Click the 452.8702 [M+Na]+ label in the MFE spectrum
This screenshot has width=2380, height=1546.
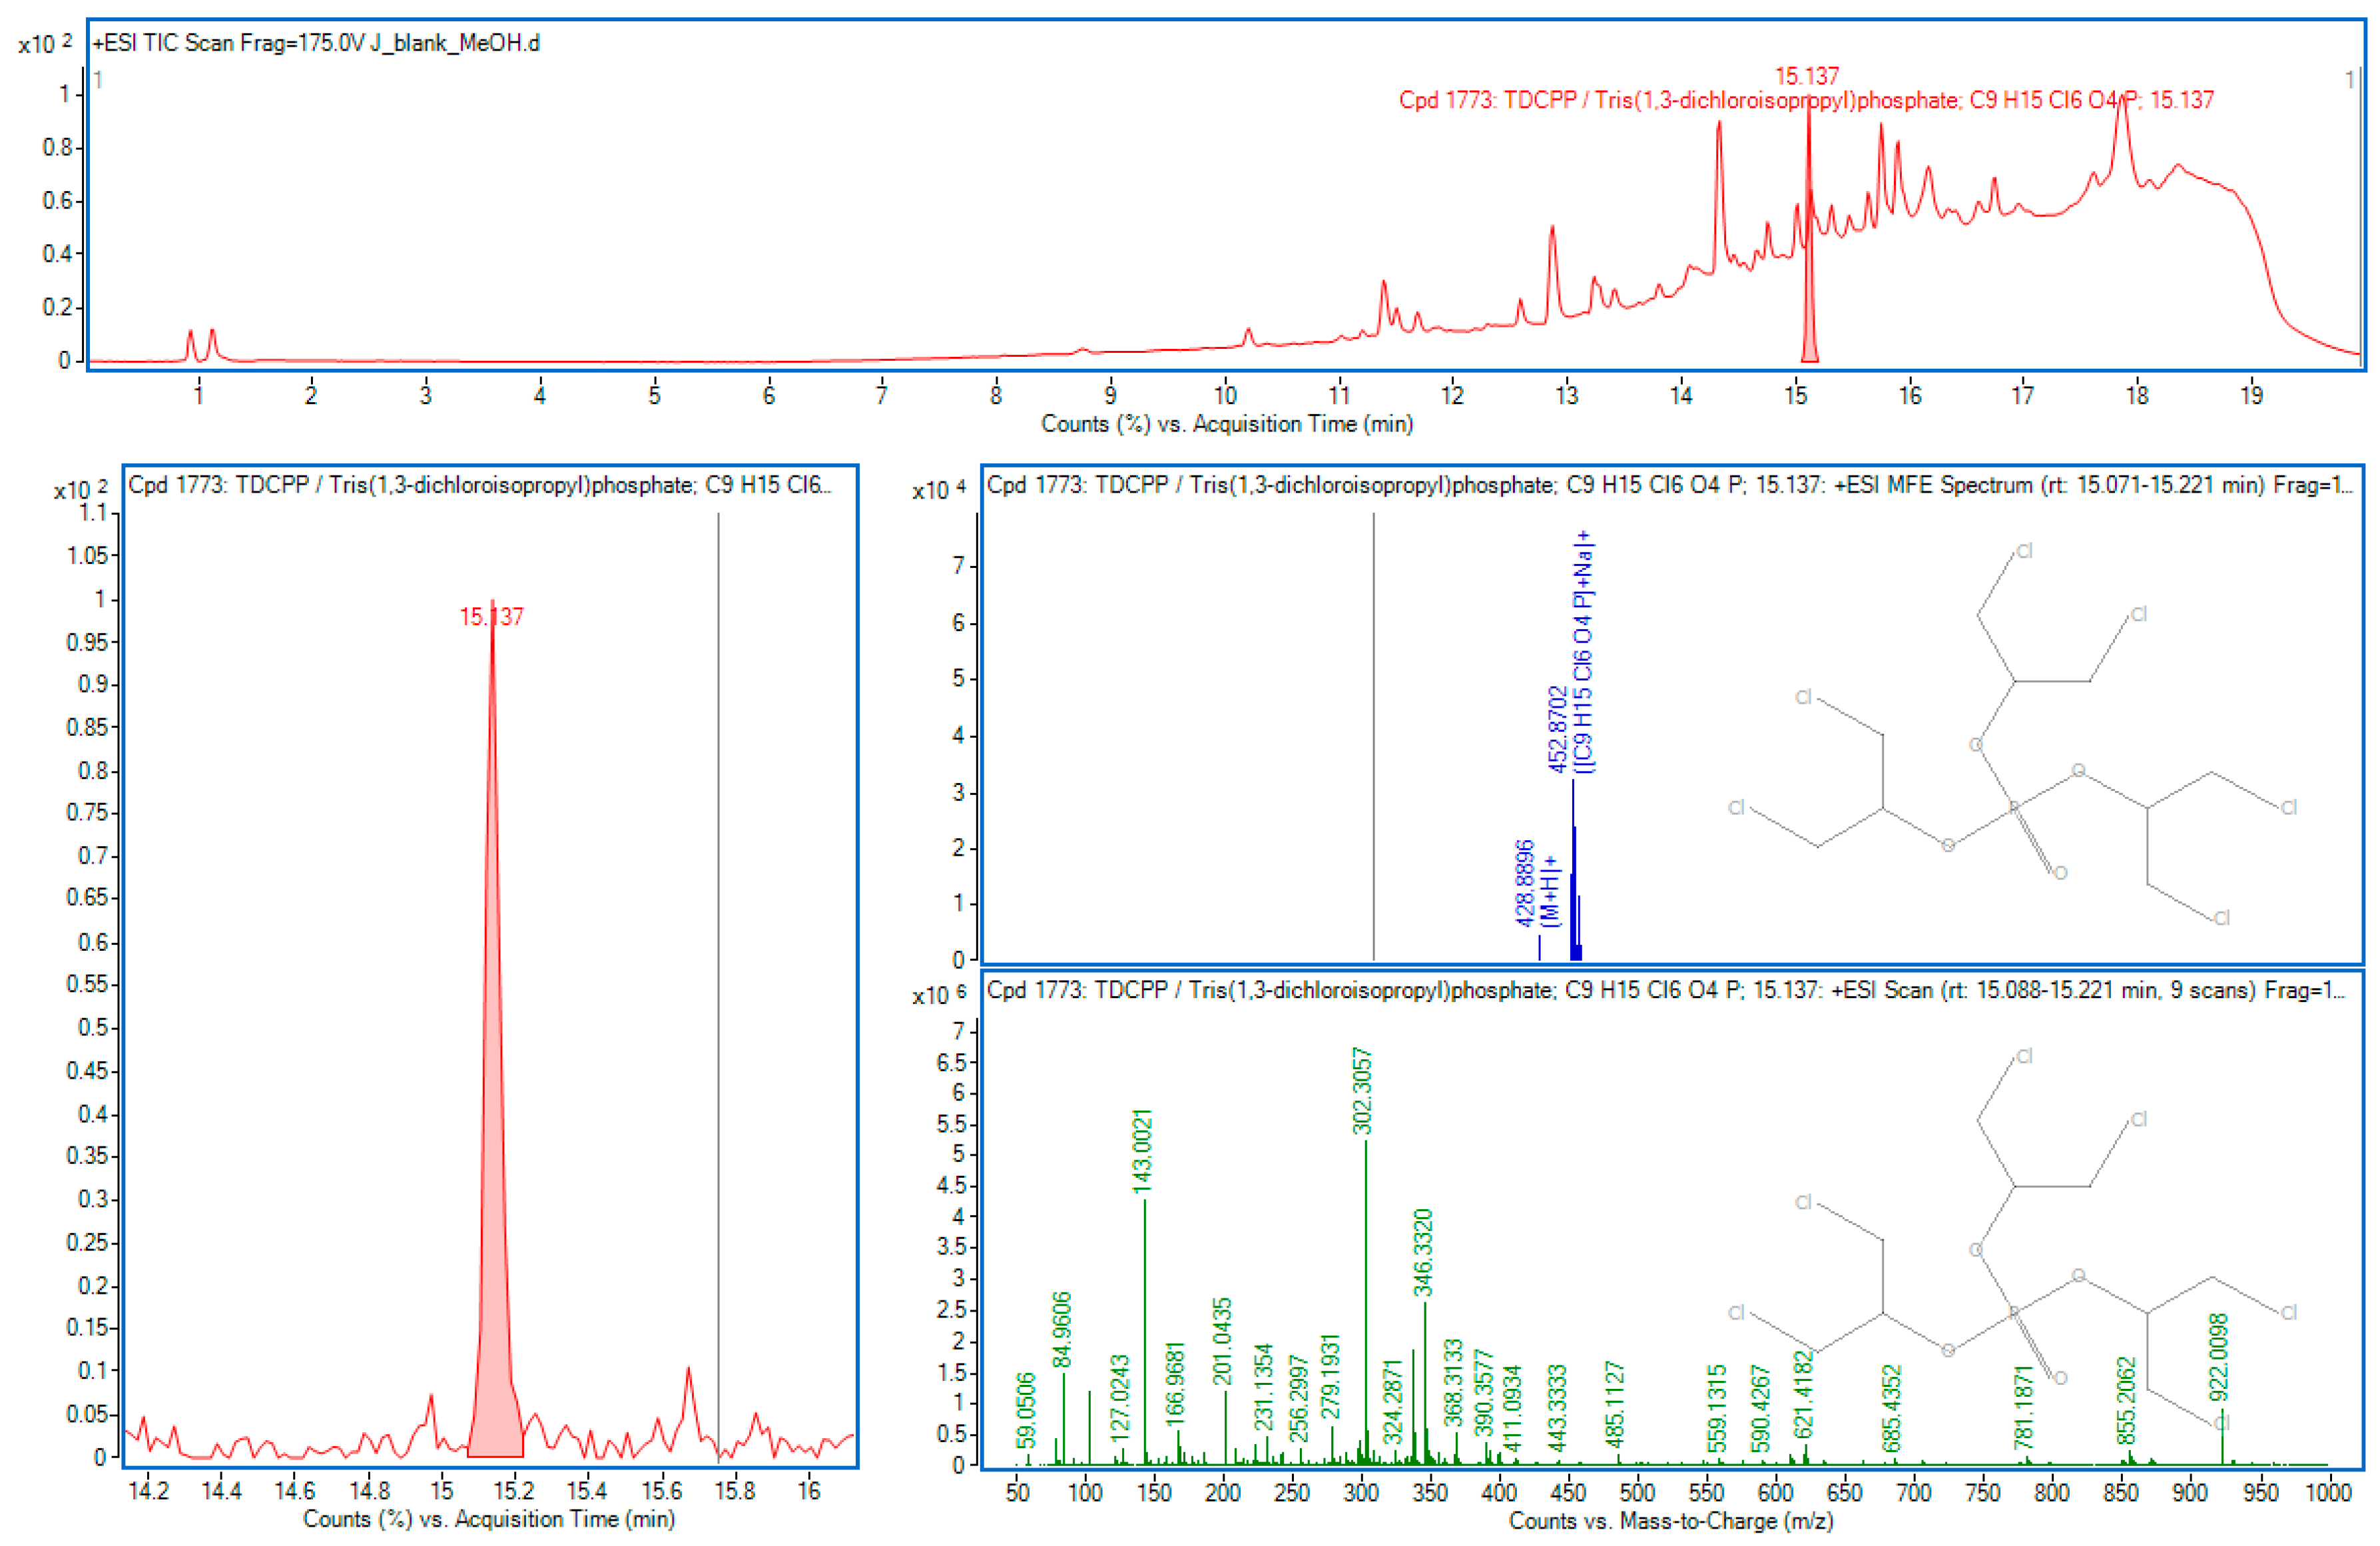tap(1572, 651)
